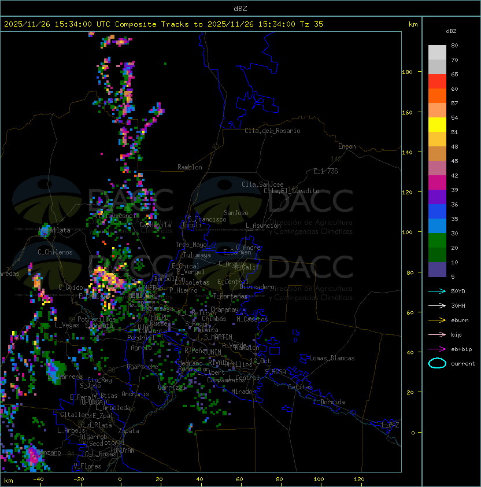Click the '-40' tick on the horizontal axis
The width and height of the screenshot is (481, 487).
(x=38, y=479)
